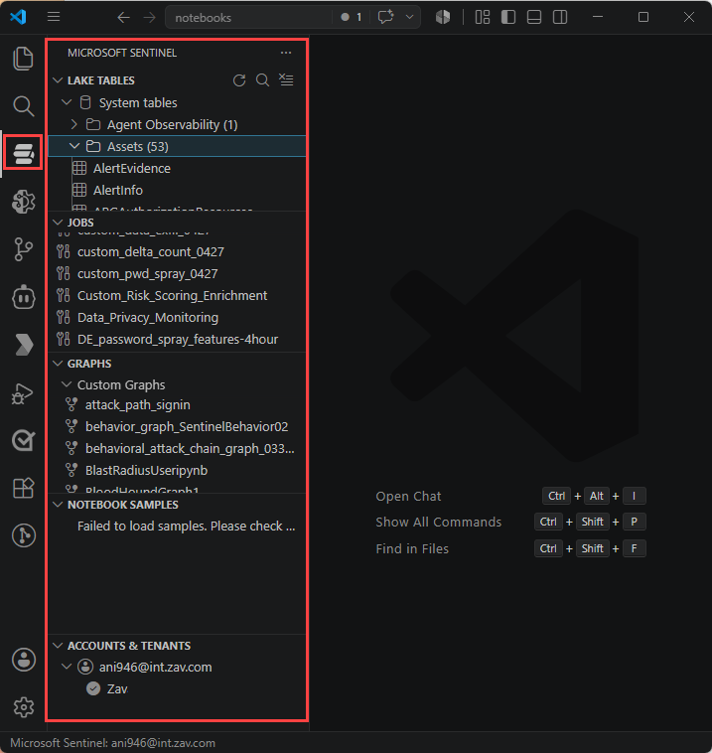Open the AlertEvidence table
The image size is (712, 753).
click(x=177, y=168)
